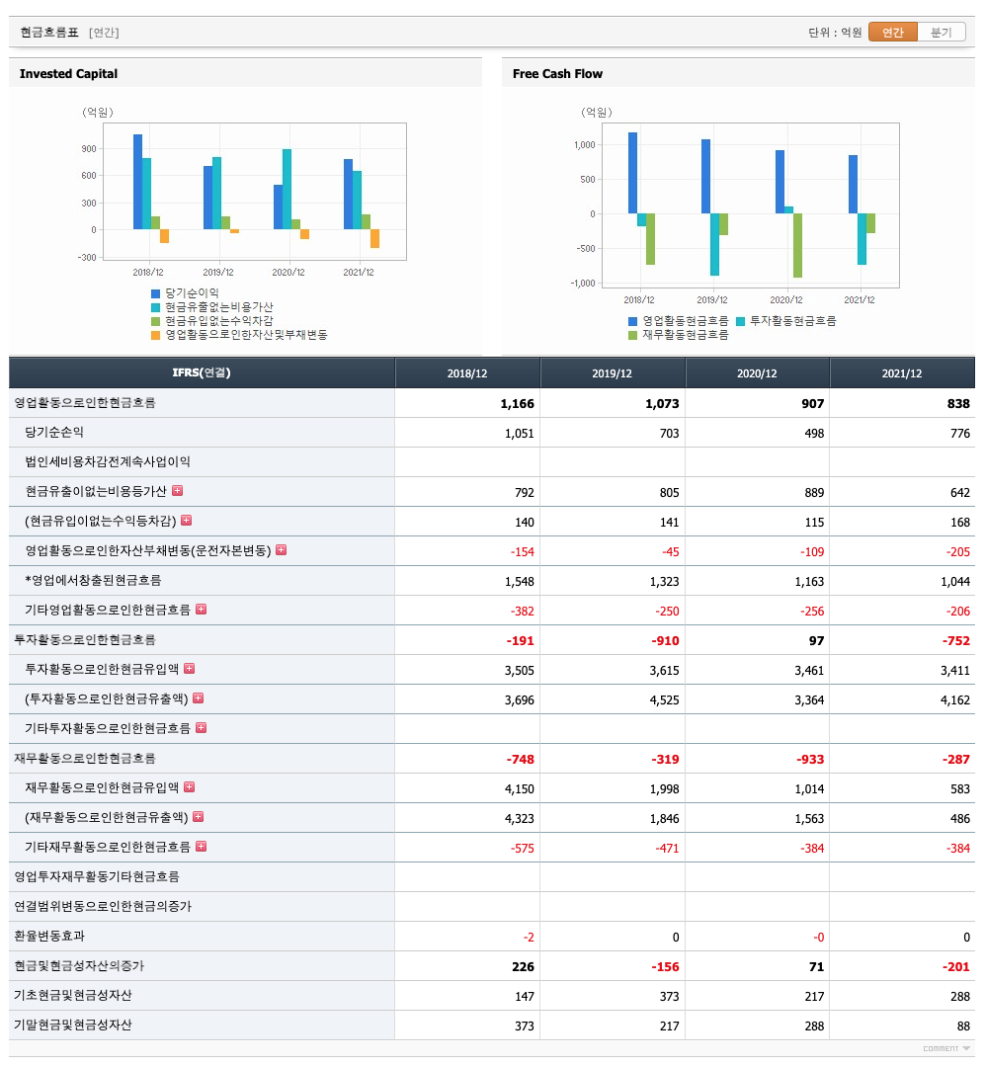The height and width of the screenshot is (1067, 985).
Task: Expand the 기타투자활동으로인한현금흐름 row
Action: coord(201,728)
